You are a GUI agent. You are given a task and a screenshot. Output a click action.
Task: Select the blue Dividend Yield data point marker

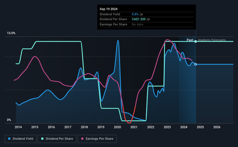tap(196, 65)
